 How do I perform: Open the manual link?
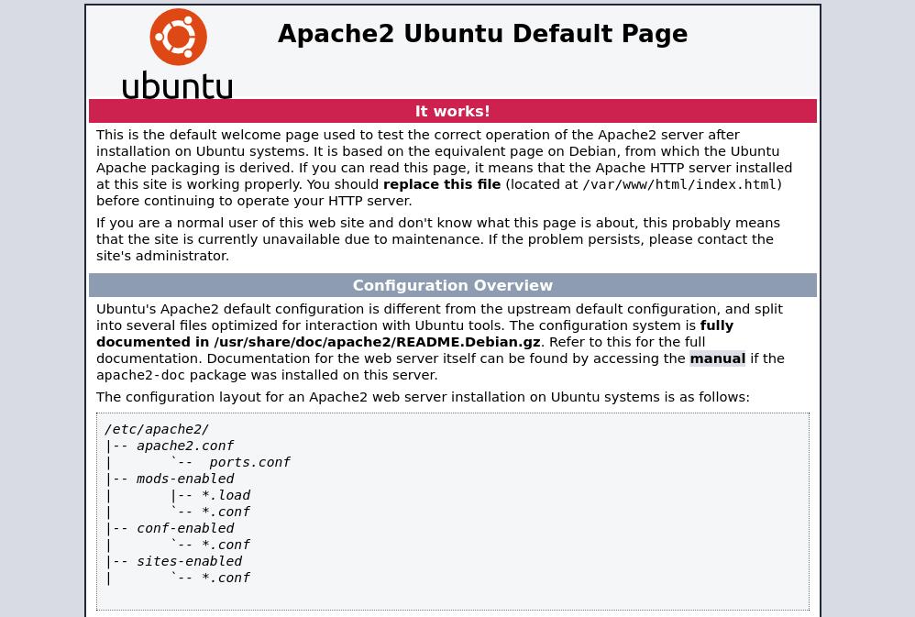(x=717, y=358)
